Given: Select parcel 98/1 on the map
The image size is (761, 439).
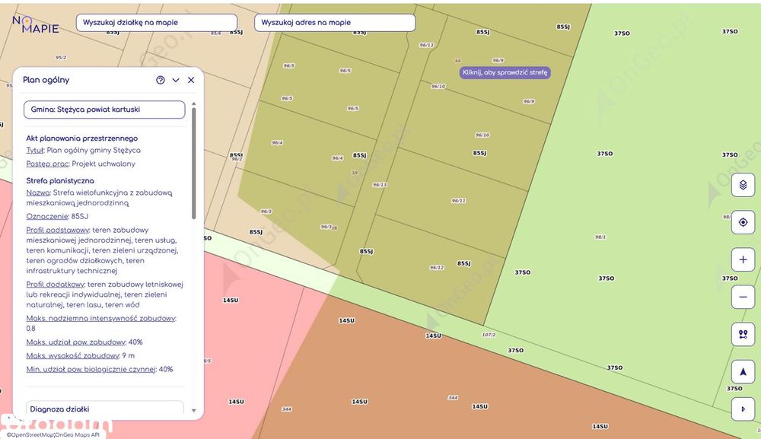Looking at the screenshot, I should tap(600, 237).
